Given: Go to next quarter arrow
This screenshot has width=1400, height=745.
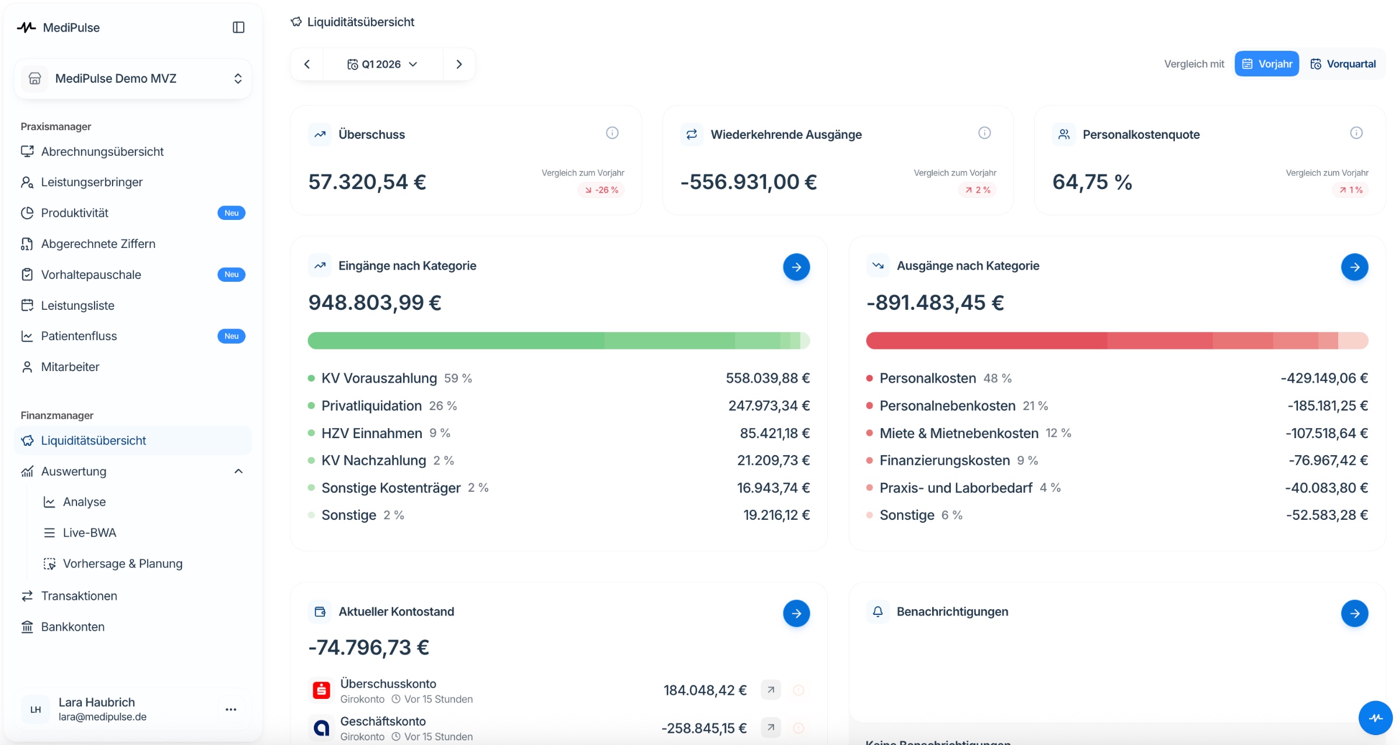Looking at the screenshot, I should tap(459, 64).
